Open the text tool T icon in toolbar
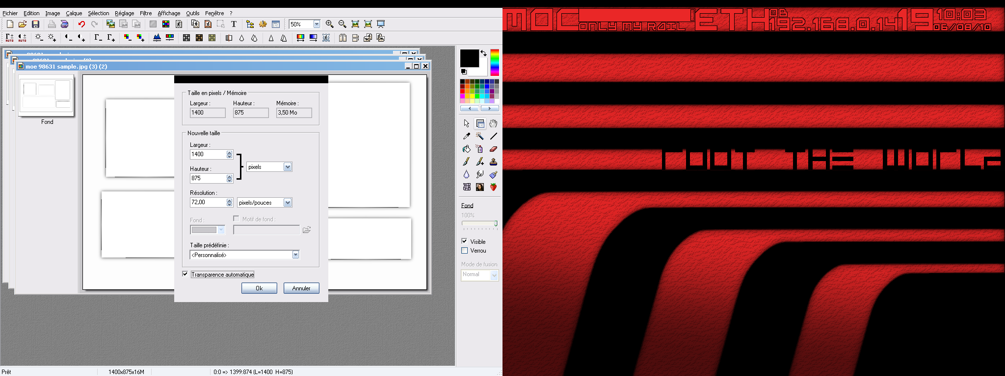1005x376 pixels. point(234,24)
